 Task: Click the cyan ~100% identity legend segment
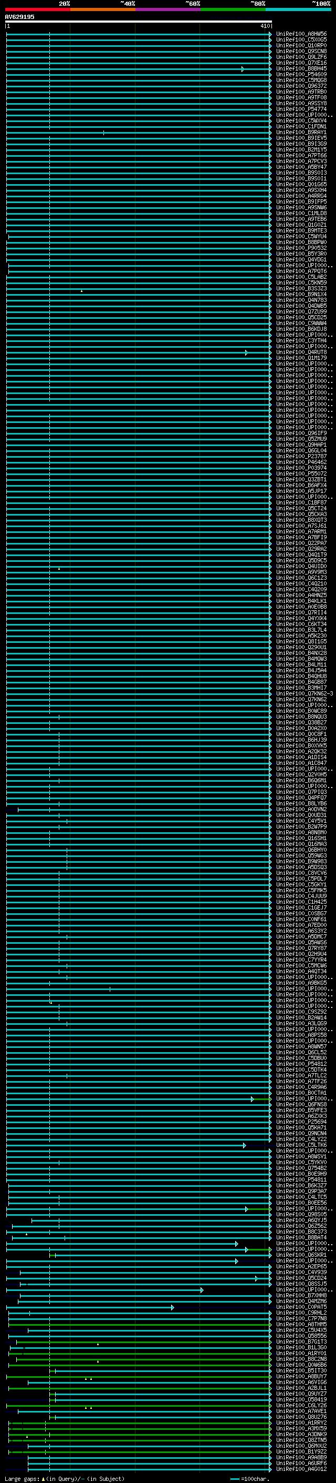tap(298, 10)
